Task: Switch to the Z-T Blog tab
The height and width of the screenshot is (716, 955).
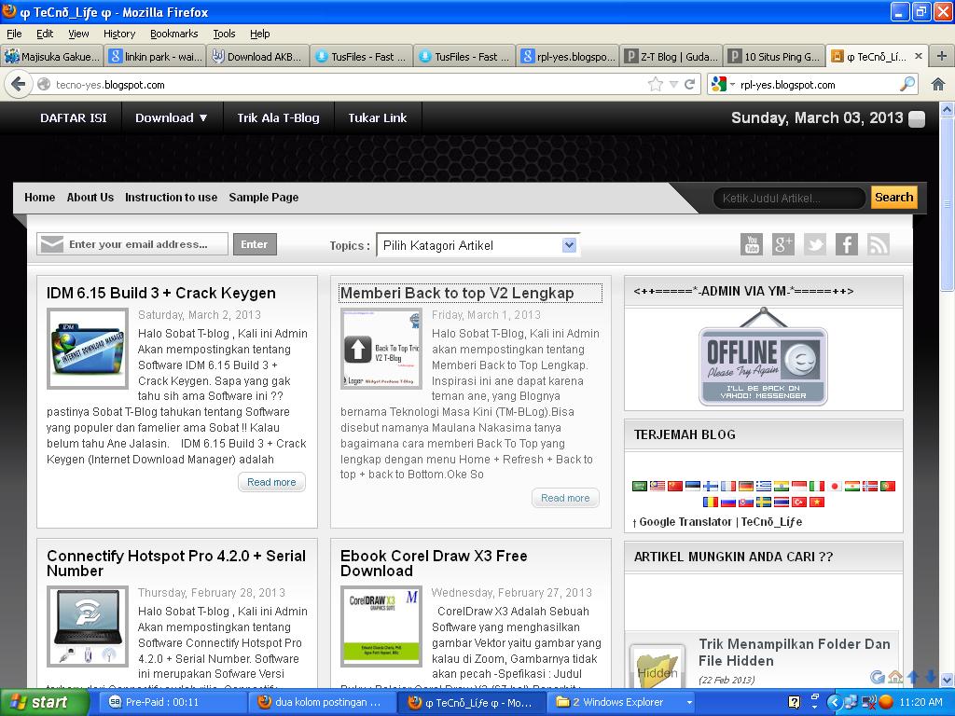Action: click(x=671, y=57)
